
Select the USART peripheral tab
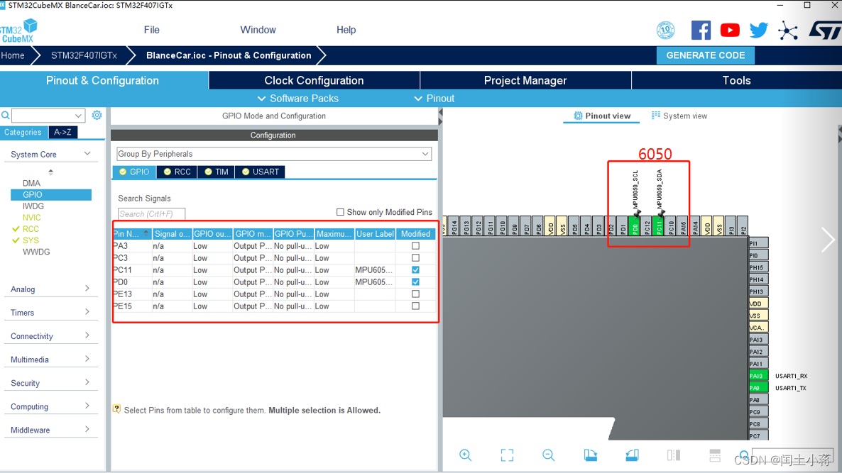pyautogui.click(x=260, y=172)
